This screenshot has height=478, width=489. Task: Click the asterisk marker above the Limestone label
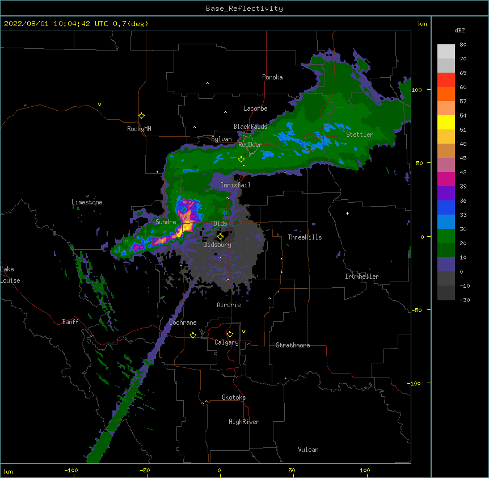pos(87,196)
